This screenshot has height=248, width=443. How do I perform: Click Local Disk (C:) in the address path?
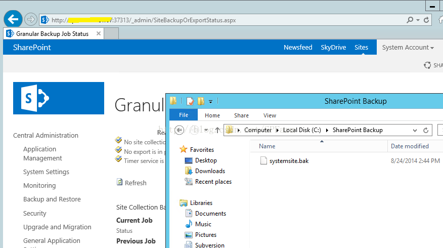(x=302, y=130)
